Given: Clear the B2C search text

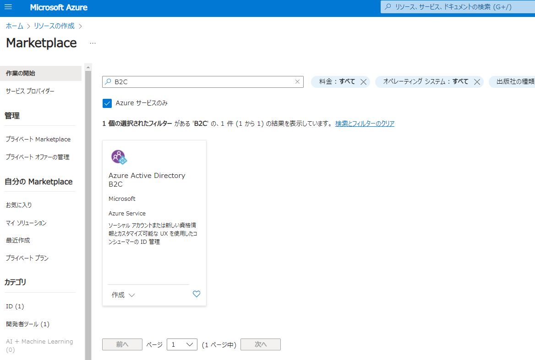Looking at the screenshot, I should (297, 82).
